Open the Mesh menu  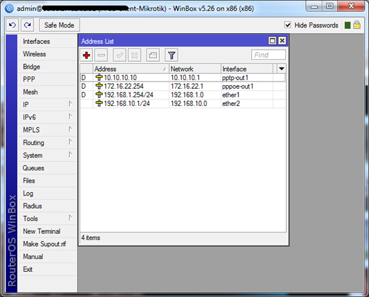(x=47, y=92)
